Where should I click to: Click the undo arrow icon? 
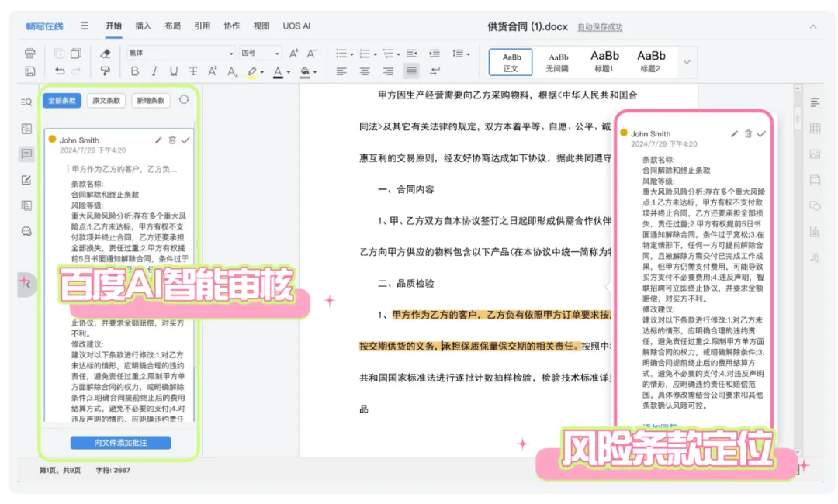60,71
